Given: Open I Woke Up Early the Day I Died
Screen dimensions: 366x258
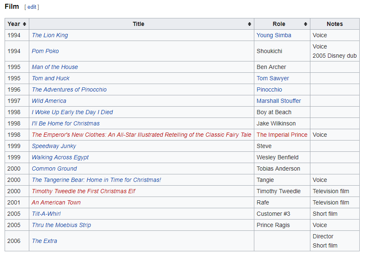Looking at the screenshot, I should click(72, 112).
